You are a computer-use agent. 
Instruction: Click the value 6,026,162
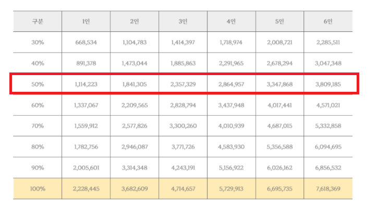click(x=279, y=168)
